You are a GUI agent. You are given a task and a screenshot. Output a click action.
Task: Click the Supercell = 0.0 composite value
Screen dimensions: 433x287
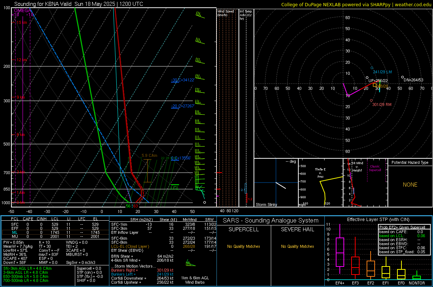click(89, 268)
